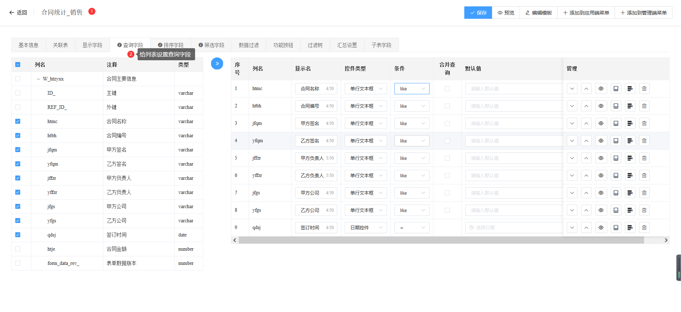The height and width of the screenshot is (312, 681).
Task: Check the REF_ID_ 外键 checkbox
Action: click(18, 107)
